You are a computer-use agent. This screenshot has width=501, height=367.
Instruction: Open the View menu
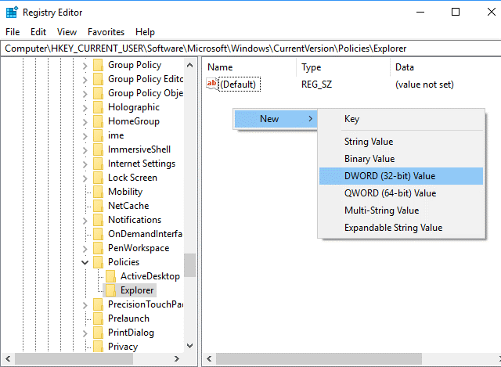pos(67,32)
